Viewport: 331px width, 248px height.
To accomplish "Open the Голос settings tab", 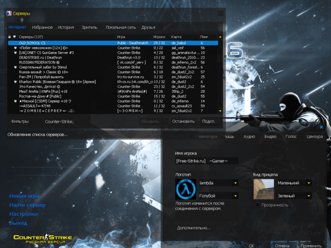I will tap(291, 136).
